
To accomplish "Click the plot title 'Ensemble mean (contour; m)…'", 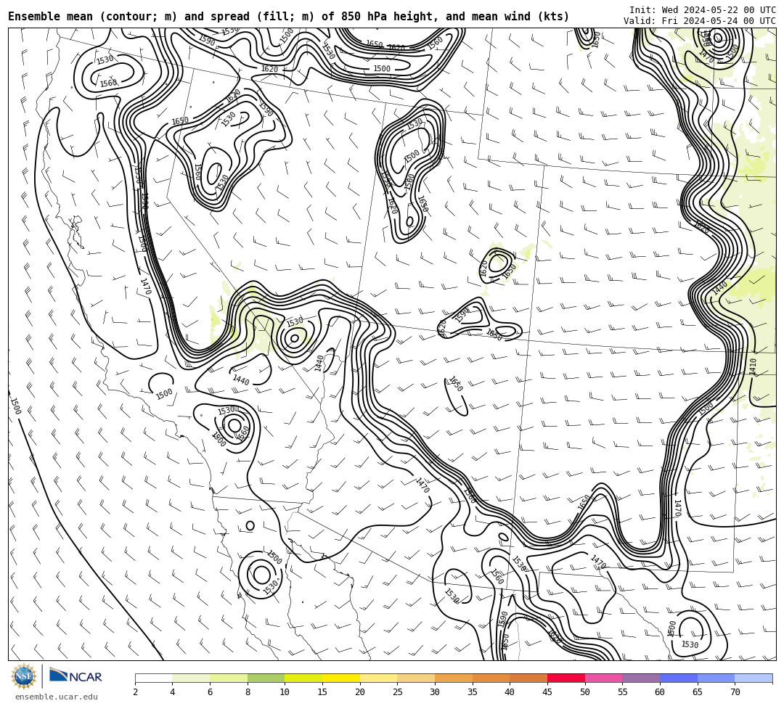I will 288,17.
